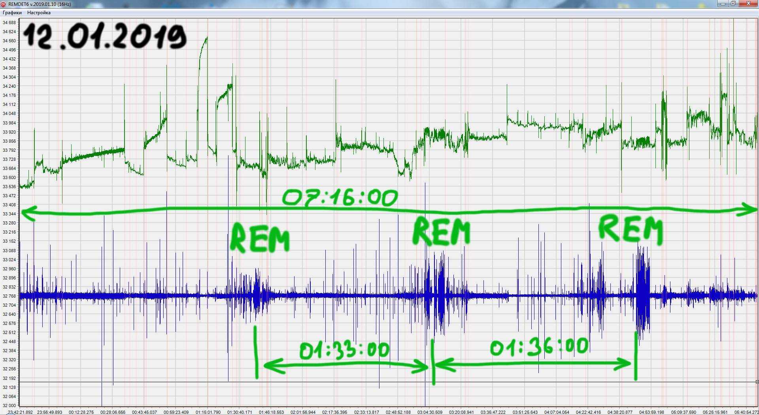Click the 05:40:54.272 time label on X axis
The width and height of the screenshot is (759, 415).
click(746, 412)
